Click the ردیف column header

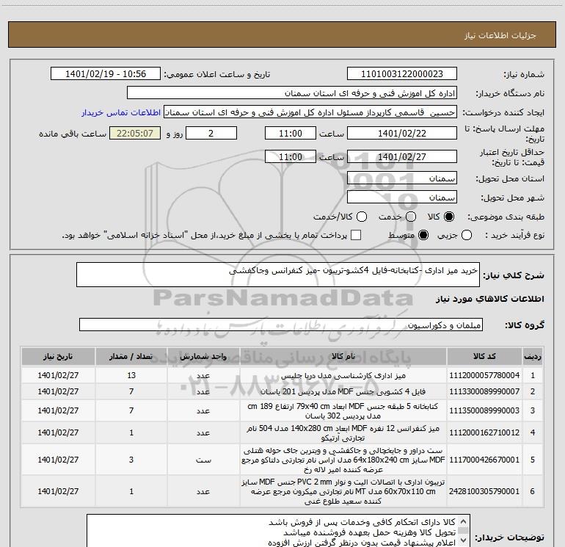tap(532, 356)
